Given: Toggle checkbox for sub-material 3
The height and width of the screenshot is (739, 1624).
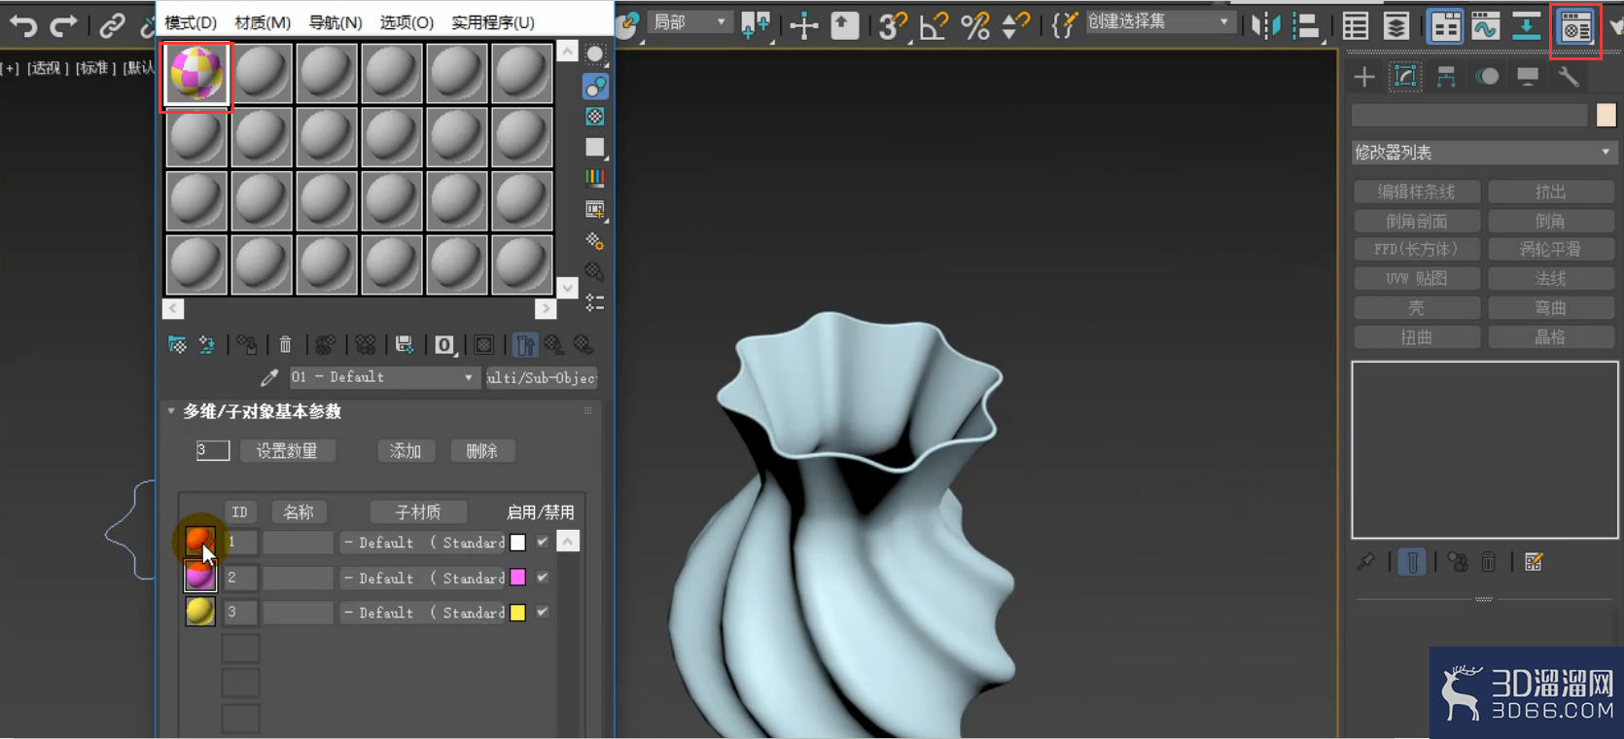Looking at the screenshot, I should click(x=543, y=612).
